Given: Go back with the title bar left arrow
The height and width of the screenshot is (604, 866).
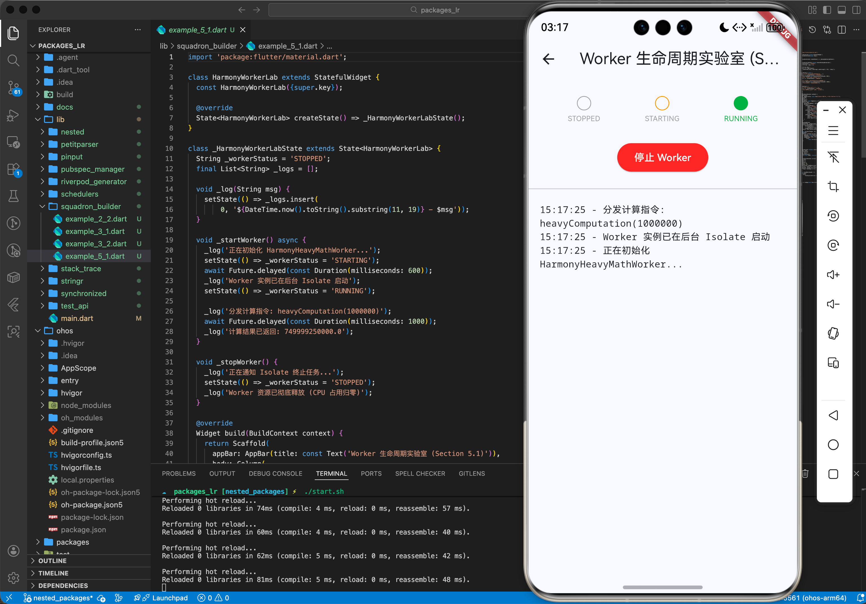Looking at the screenshot, I should click(x=242, y=10).
